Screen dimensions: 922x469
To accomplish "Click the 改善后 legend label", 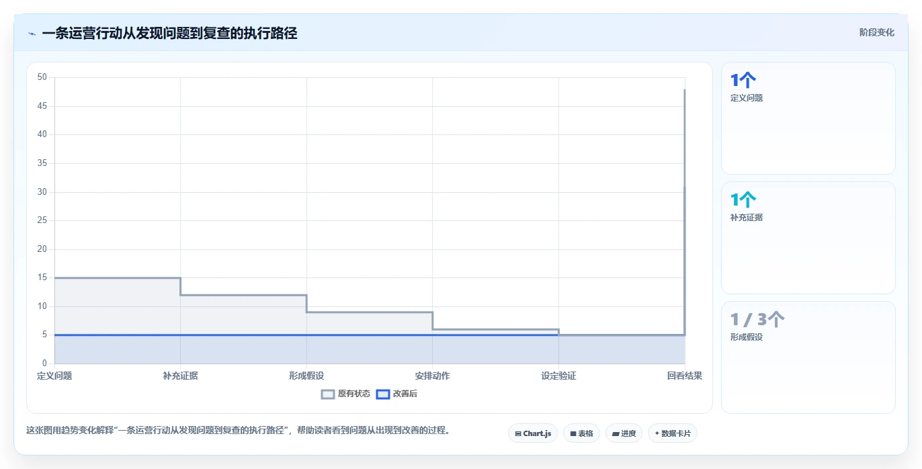I will [405, 394].
